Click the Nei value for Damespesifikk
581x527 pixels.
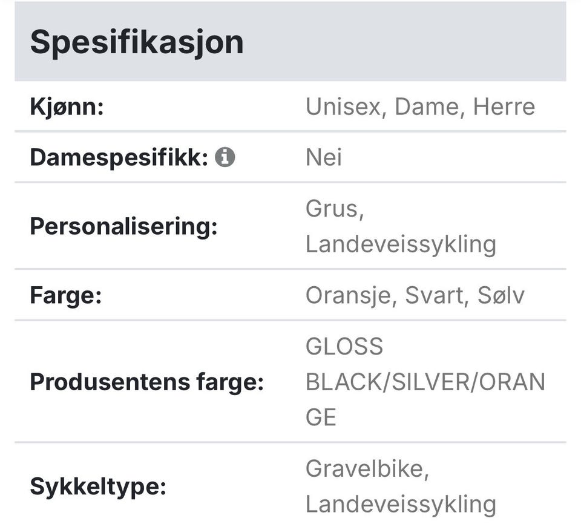point(324,157)
